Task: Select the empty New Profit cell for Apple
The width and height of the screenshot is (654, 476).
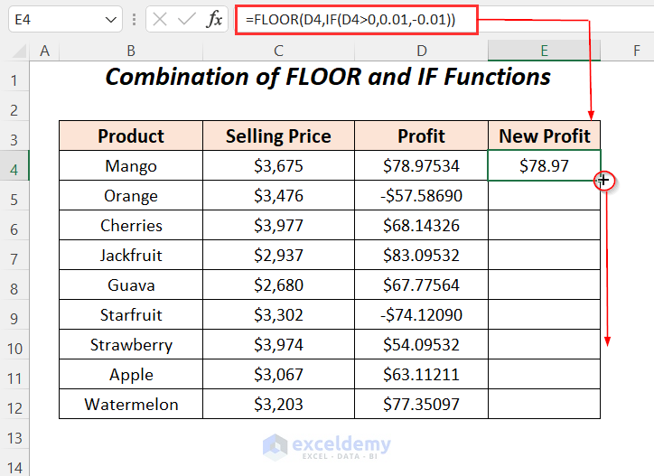Action: point(544,375)
